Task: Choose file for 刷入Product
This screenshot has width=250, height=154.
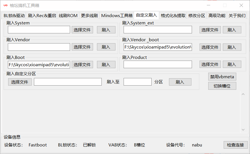Action: point(210,64)
